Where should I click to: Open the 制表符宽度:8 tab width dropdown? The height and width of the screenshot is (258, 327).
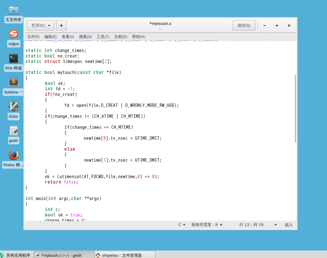tap(206, 225)
